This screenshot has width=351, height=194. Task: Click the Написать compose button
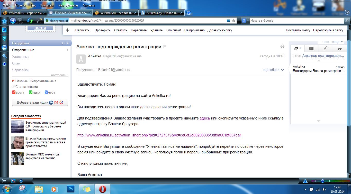(82, 30)
